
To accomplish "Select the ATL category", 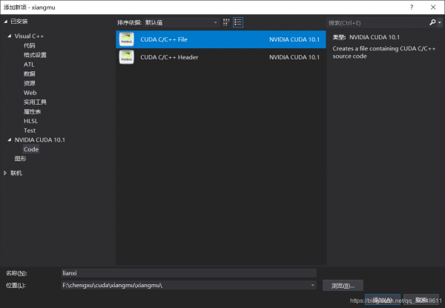I will click(x=29, y=65).
